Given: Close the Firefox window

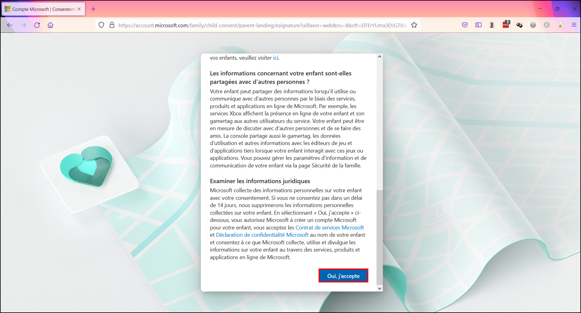Looking at the screenshot, I should click(x=574, y=9).
